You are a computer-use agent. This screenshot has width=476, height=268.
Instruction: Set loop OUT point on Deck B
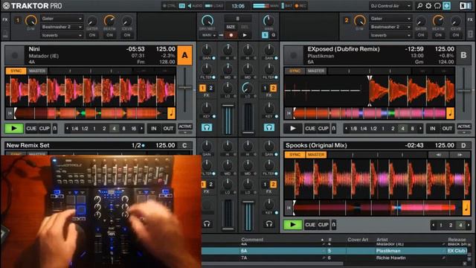tap(447, 129)
